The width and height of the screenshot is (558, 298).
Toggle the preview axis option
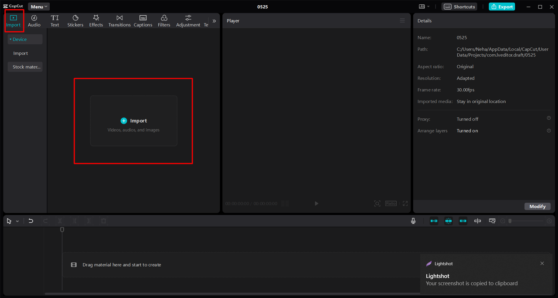pyautogui.click(x=477, y=221)
